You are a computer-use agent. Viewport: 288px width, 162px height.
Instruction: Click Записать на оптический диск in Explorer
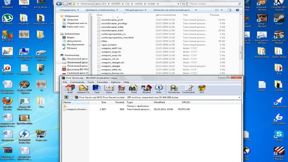pos(171,10)
